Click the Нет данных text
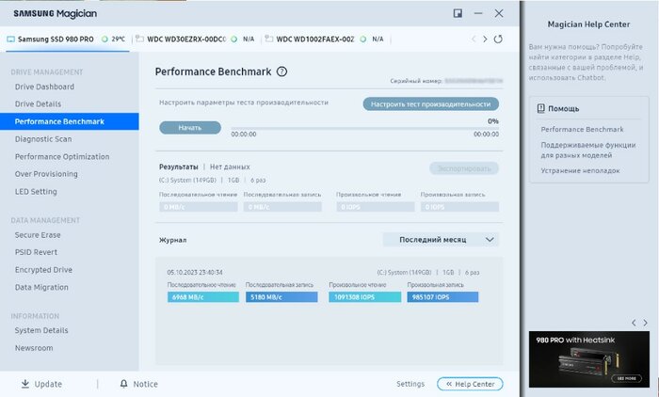This screenshot has width=659, height=397. (230, 167)
